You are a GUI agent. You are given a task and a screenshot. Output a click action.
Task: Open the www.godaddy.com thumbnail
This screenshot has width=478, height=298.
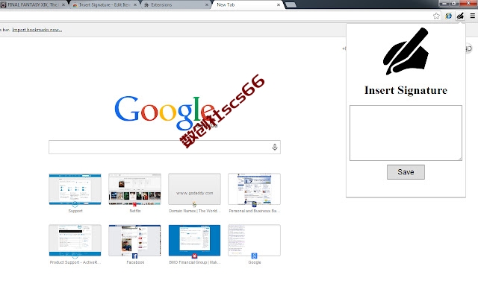tap(194, 188)
